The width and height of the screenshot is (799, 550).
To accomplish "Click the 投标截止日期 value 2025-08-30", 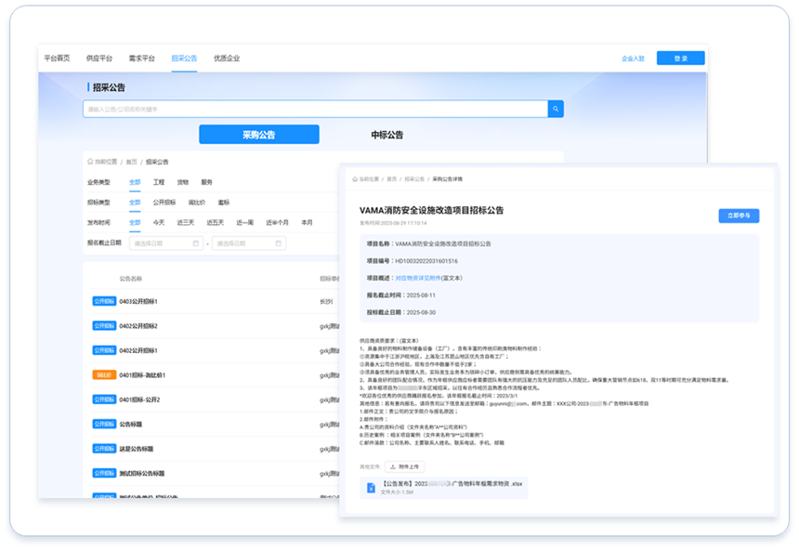I will coord(421,312).
